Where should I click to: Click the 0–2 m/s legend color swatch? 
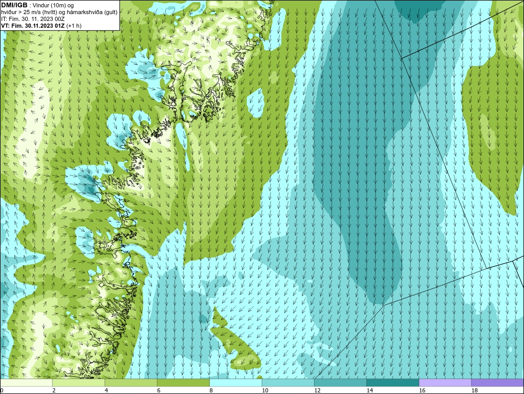pos(26,382)
